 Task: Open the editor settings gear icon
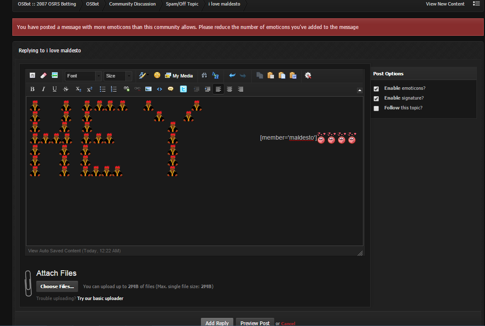tap(308, 75)
